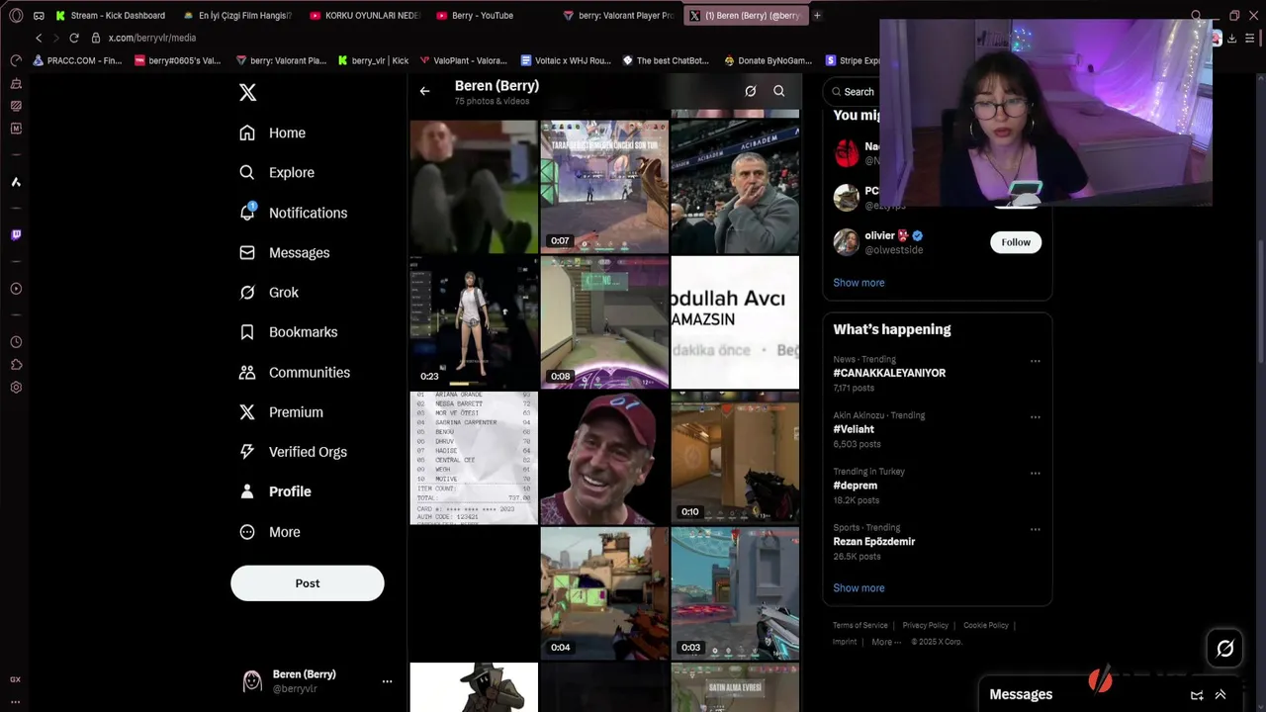The image size is (1266, 712).
Task: Open the browser sidebar settings gear
Action: (16, 388)
